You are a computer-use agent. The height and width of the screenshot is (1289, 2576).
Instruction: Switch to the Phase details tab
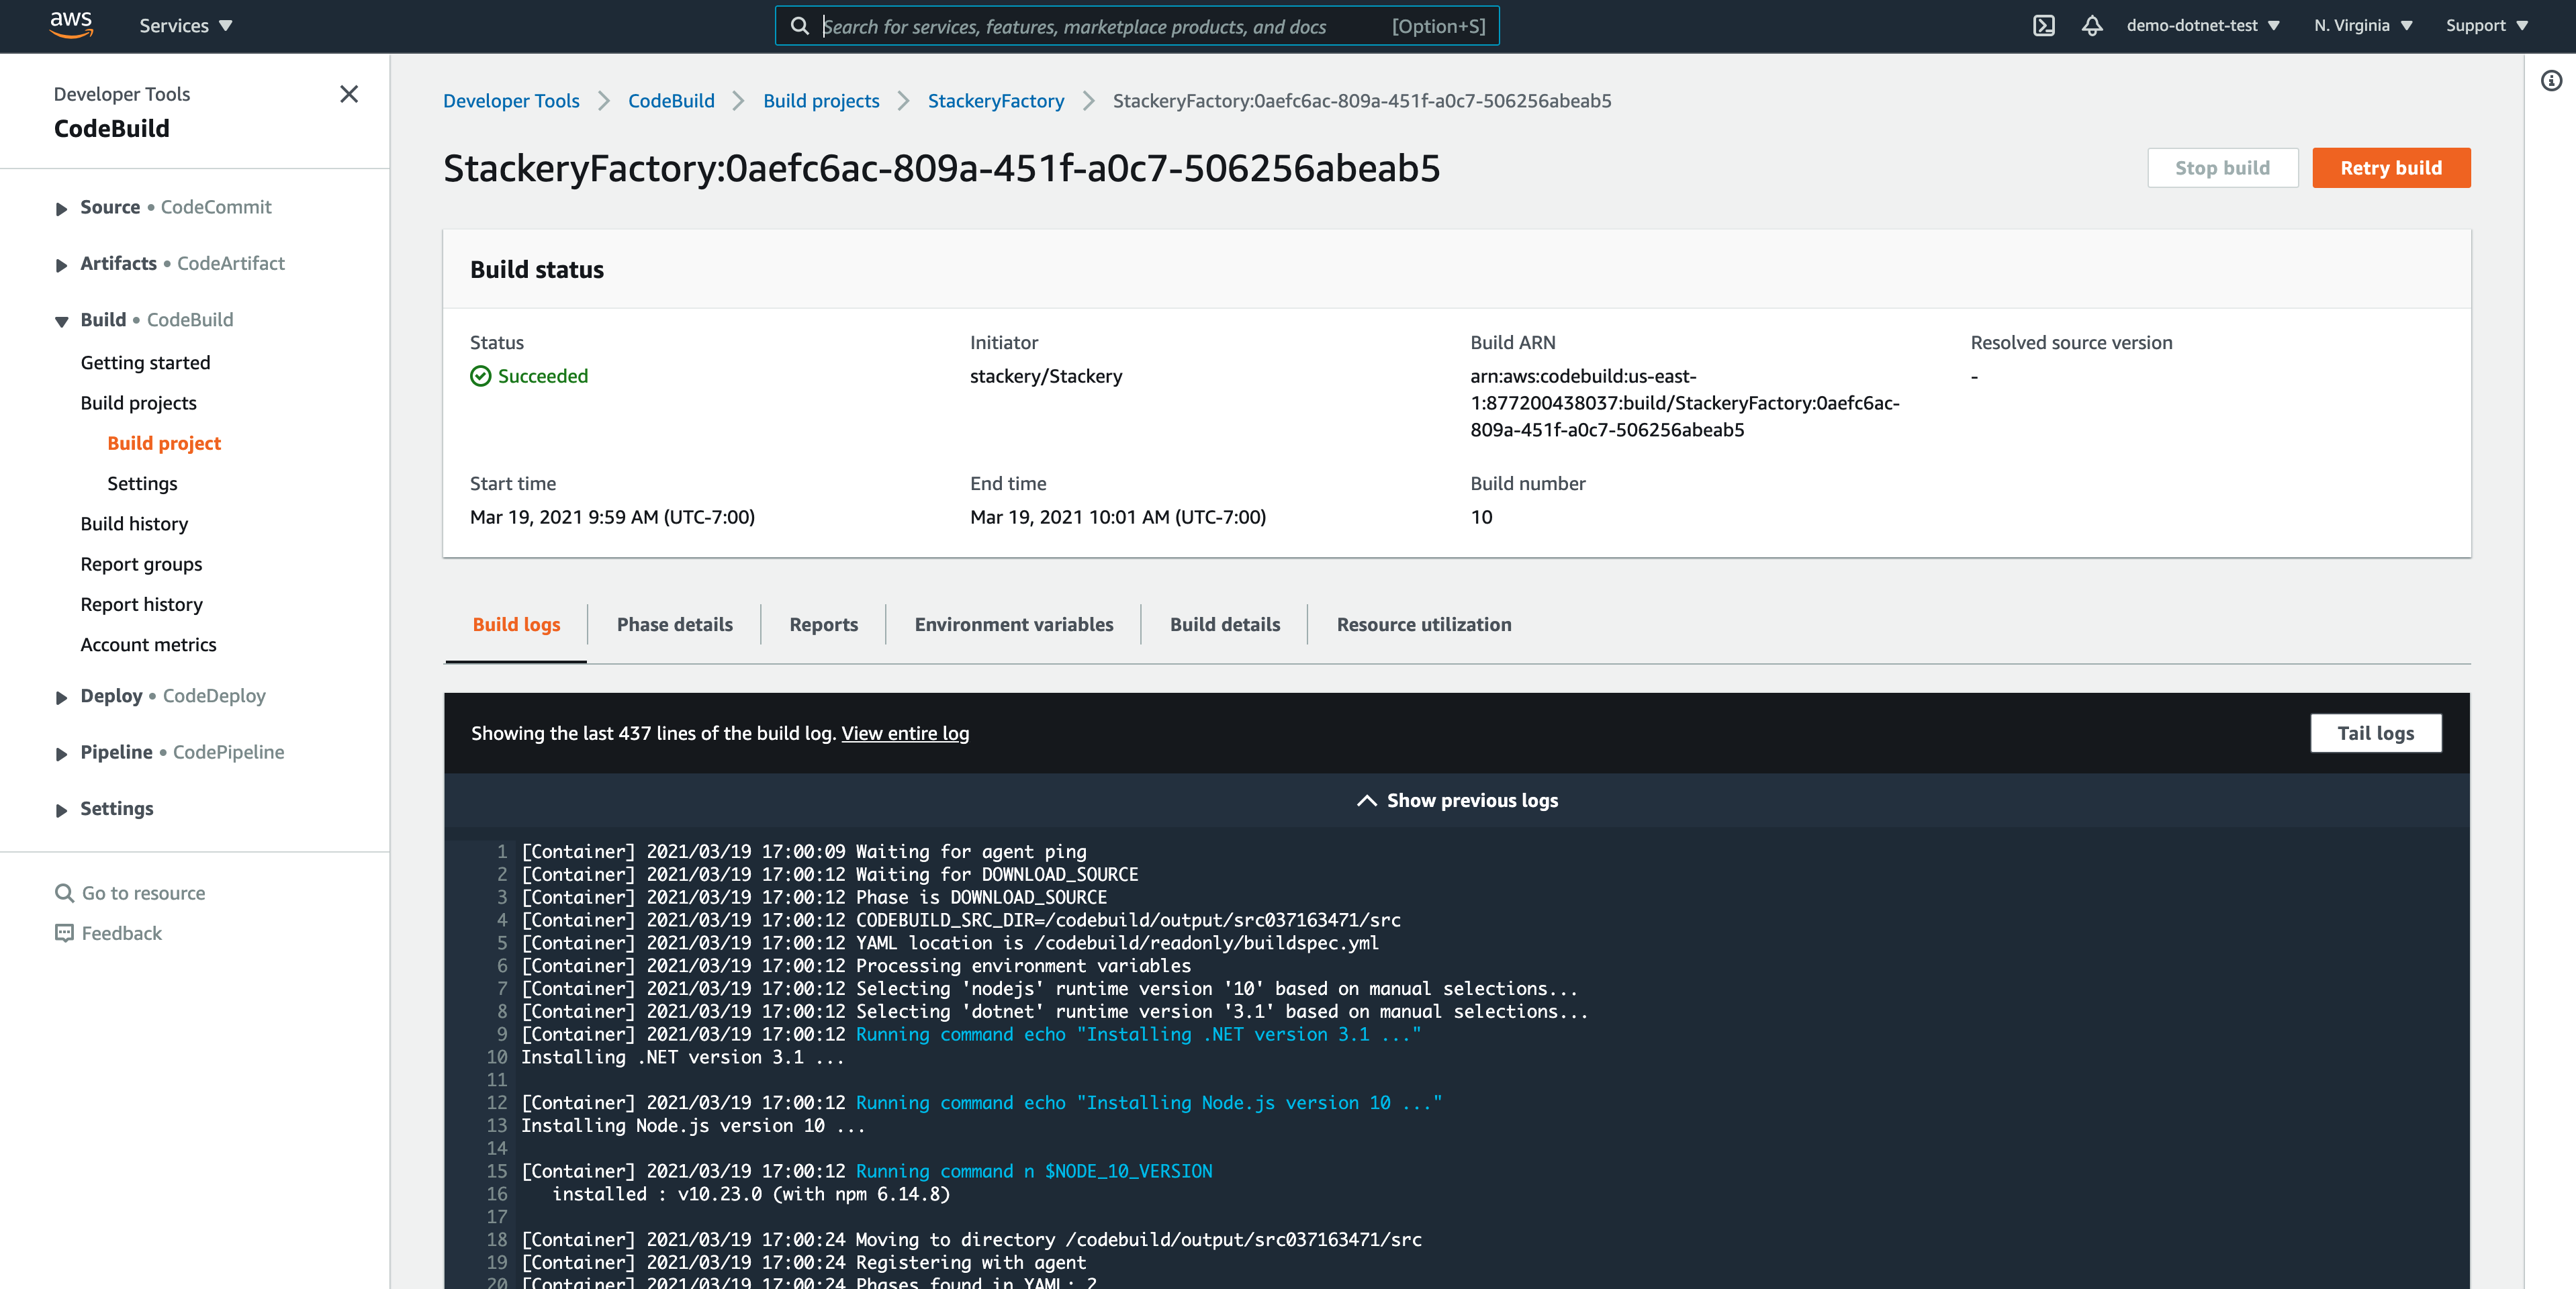click(674, 625)
